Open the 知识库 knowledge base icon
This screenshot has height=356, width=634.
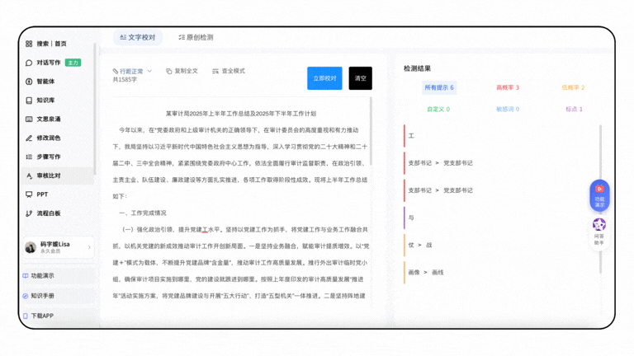(x=29, y=101)
